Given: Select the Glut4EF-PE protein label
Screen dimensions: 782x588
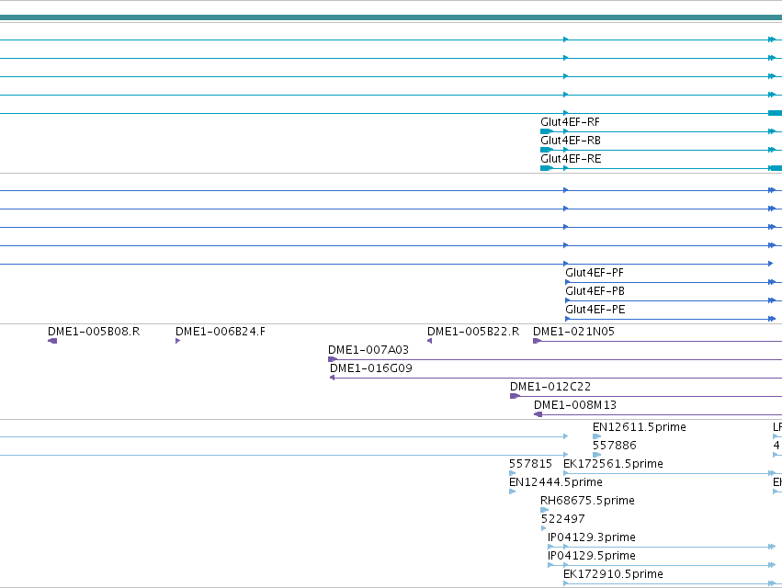Looking at the screenshot, I should coord(595,310).
